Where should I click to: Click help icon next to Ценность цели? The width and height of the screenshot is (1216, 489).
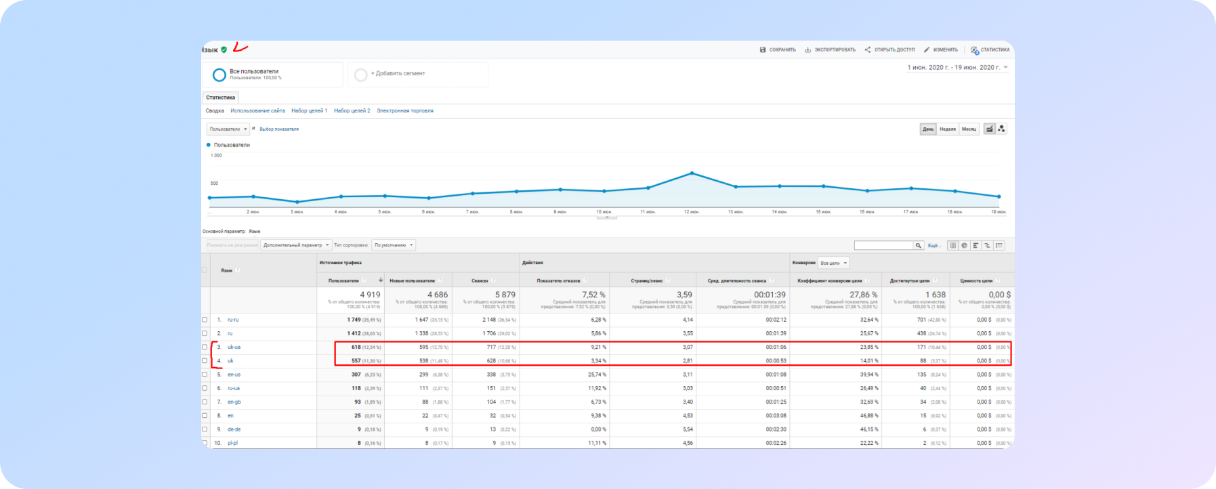click(x=998, y=280)
